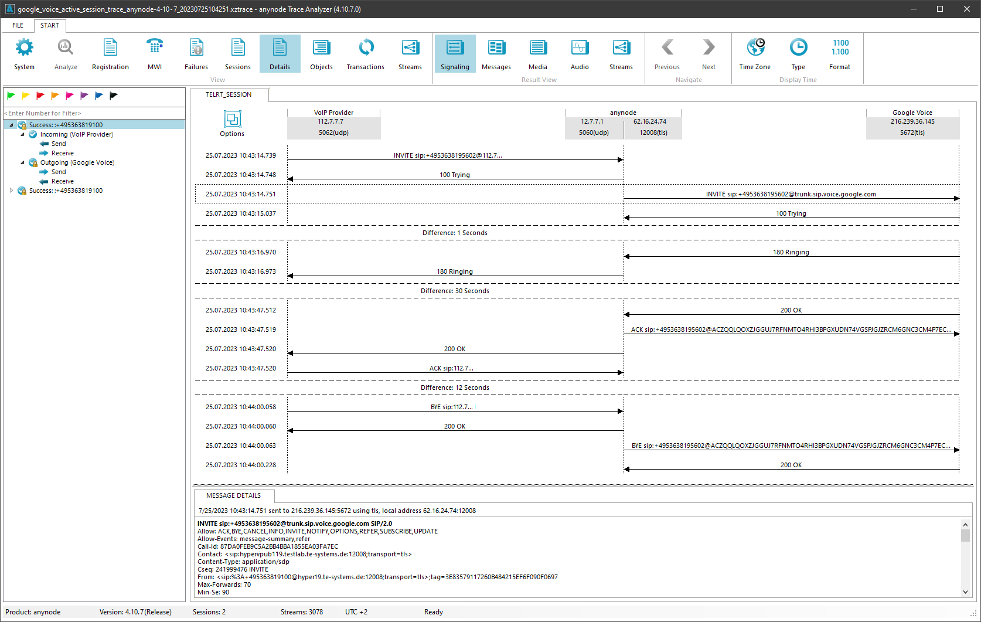
Task: Show the Failures view
Action: coord(196,54)
